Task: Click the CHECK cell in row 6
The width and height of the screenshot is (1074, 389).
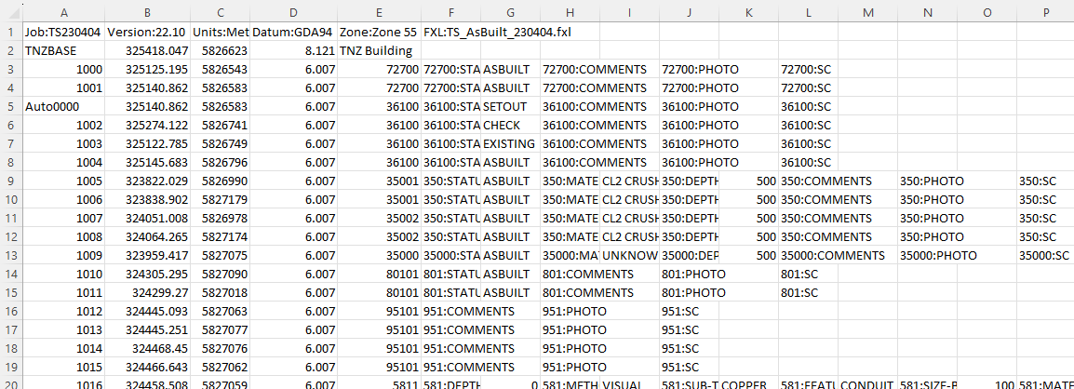Action: 509,126
